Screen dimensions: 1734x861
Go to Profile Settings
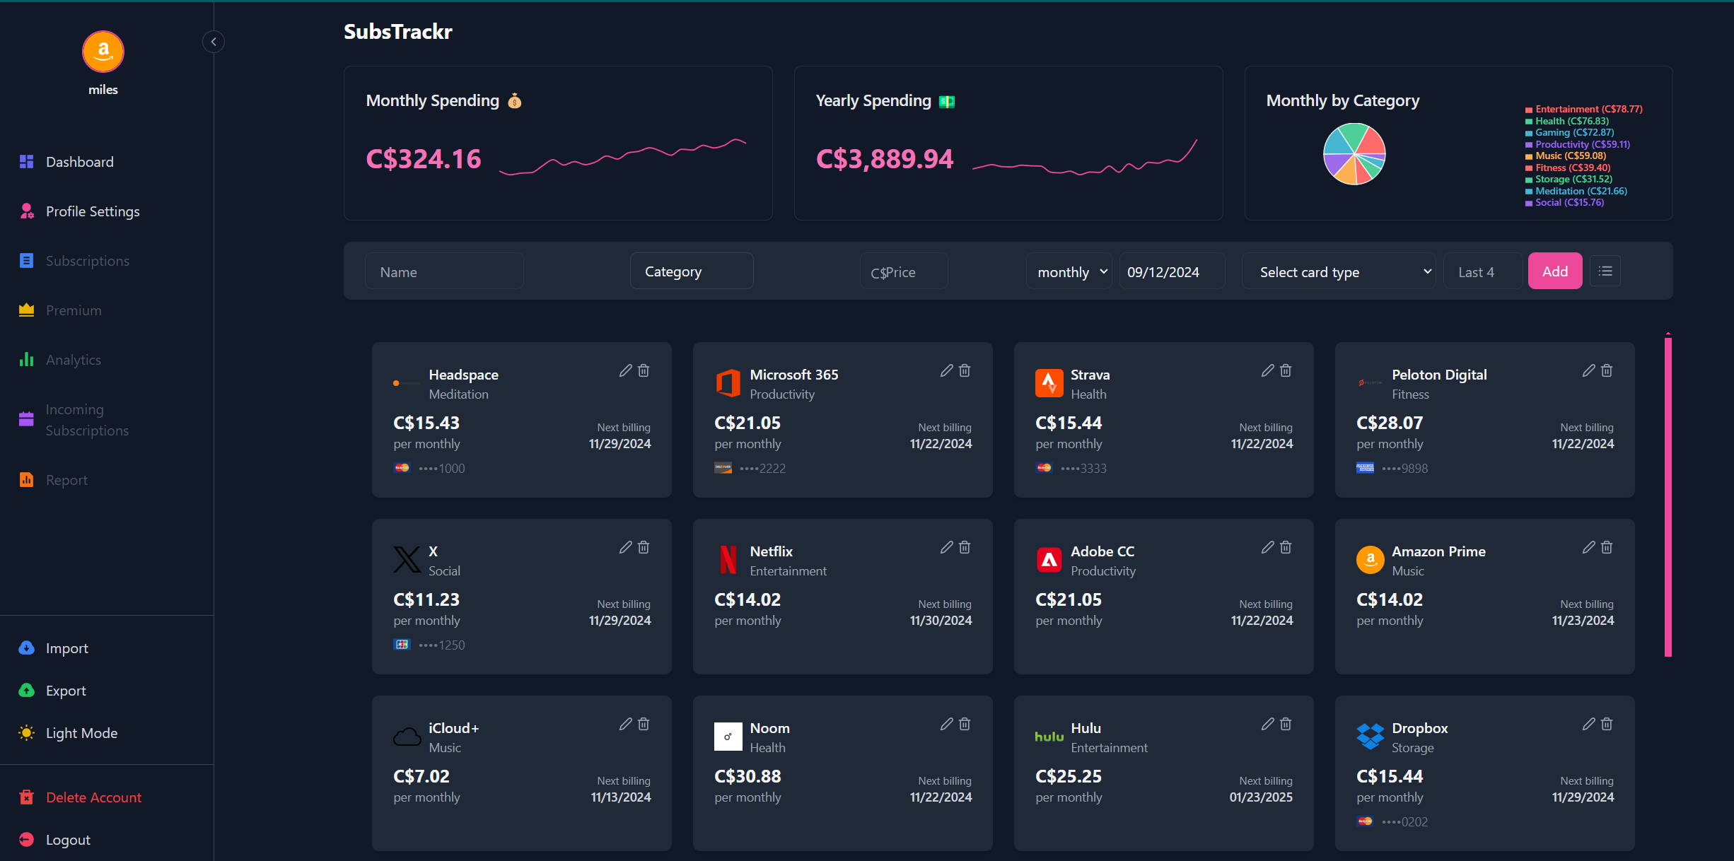click(79, 211)
